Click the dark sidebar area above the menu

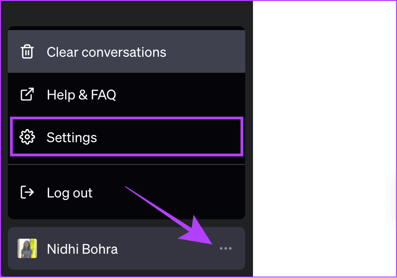126,13
